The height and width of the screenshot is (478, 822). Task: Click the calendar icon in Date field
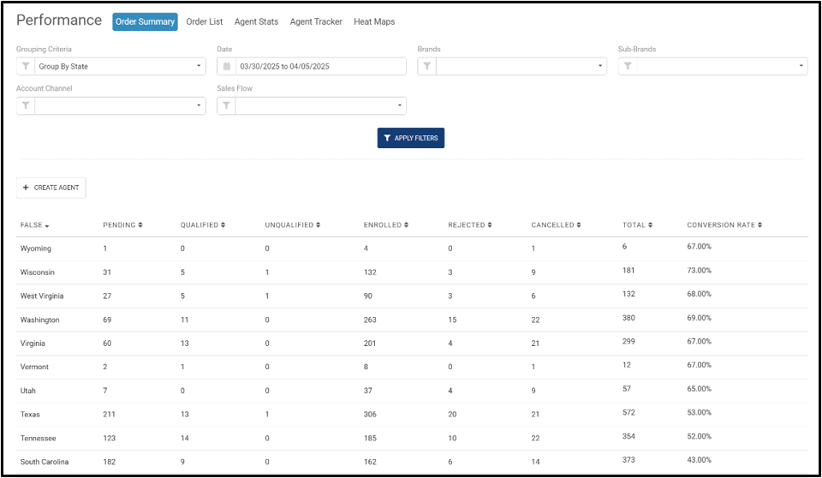[226, 67]
